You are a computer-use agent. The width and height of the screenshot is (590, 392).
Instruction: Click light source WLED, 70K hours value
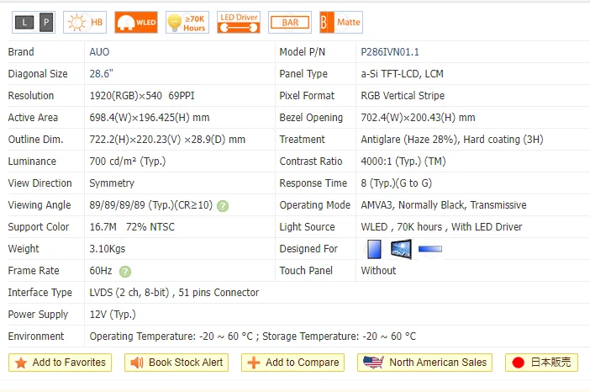(x=441, y=226)
